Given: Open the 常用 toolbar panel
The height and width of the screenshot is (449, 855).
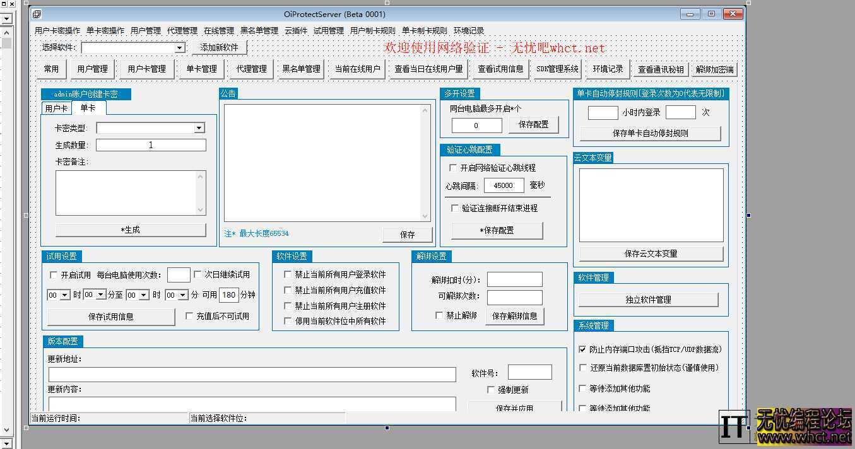Looking at the screenshot, I should (51, 69).
